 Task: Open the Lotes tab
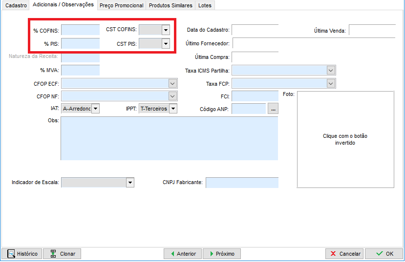pyautogui.click(x=205, y=5)
